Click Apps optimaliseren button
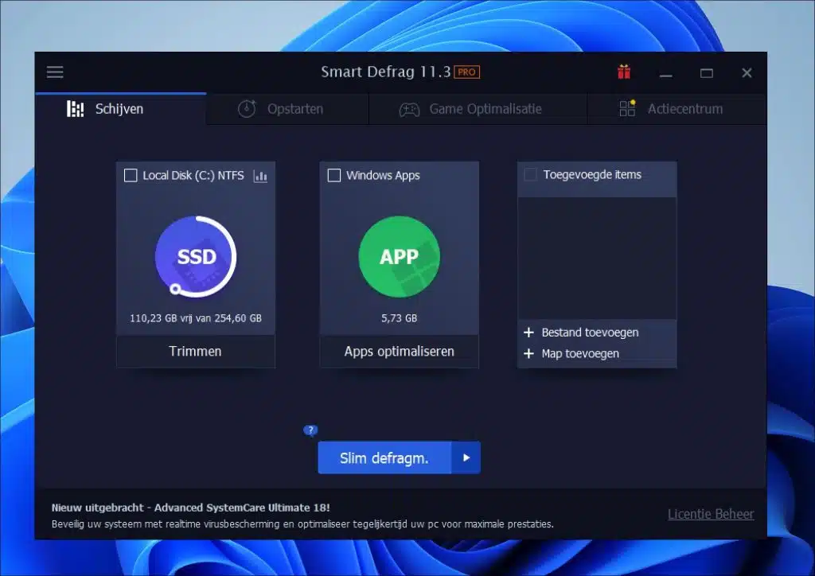815x576 pixels. pos(400,352)
